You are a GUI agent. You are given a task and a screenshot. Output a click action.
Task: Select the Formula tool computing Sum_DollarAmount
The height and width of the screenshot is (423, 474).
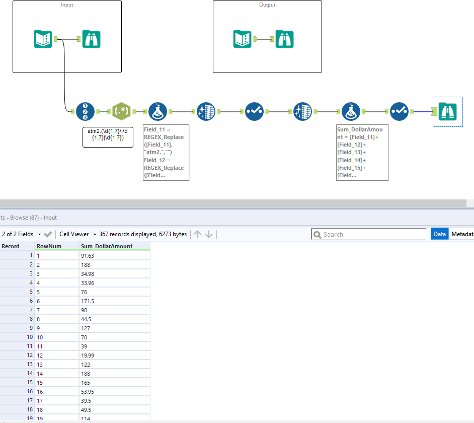pyautogui.click(x=351, y=111)
